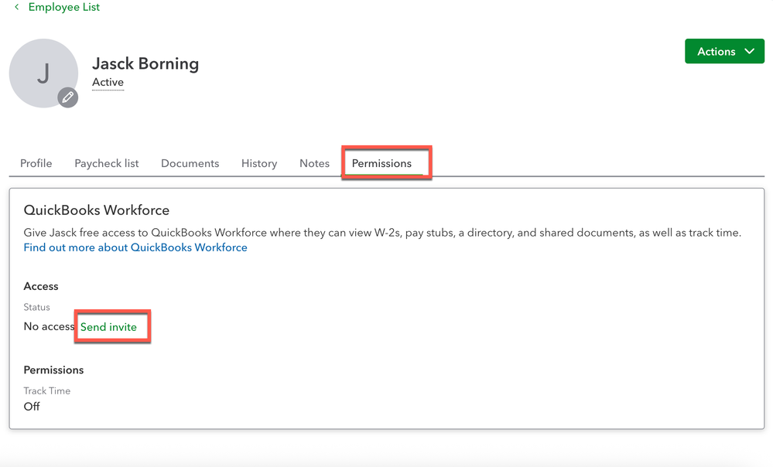Click the Active status link
This screenshot has height=467, width=773.
[x=108, y=82]
